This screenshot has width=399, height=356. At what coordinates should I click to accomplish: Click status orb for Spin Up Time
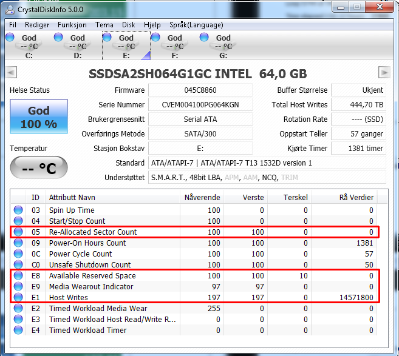coord(18,210)
